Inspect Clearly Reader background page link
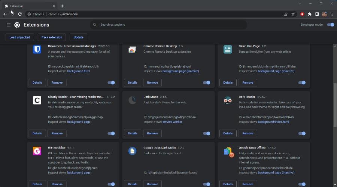This screenshot has width=337, height=187. tap(79, 122)
